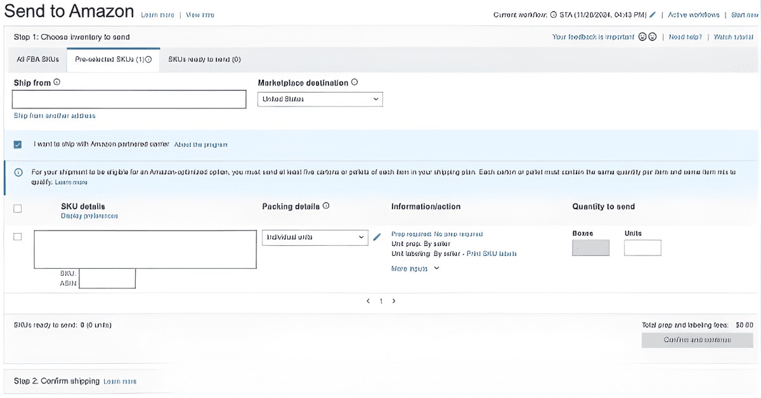Expand the More inputs section
Viewport: 761px width, 398px height.
point(415,268)
